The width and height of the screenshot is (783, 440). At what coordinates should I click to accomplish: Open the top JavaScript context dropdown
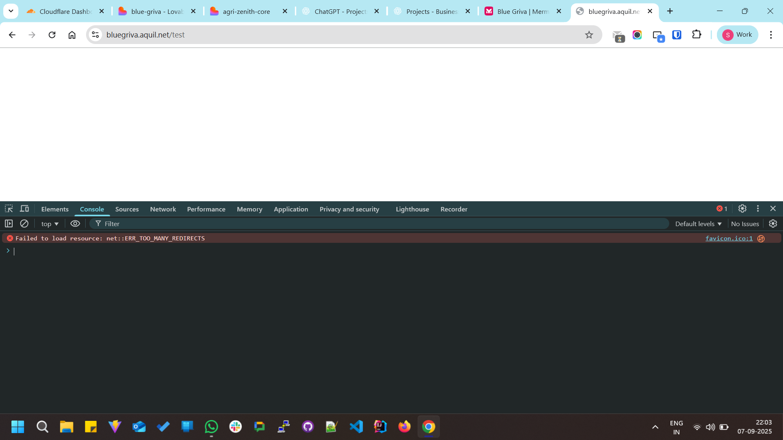point(50,224)
